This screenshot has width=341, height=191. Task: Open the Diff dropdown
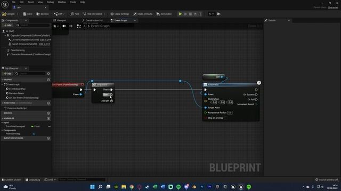click(59, 14)
